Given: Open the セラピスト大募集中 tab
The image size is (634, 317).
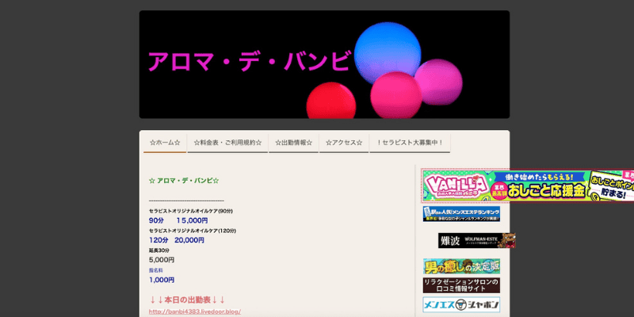Looking at the screenshot, I should click(x=410, y=143).
